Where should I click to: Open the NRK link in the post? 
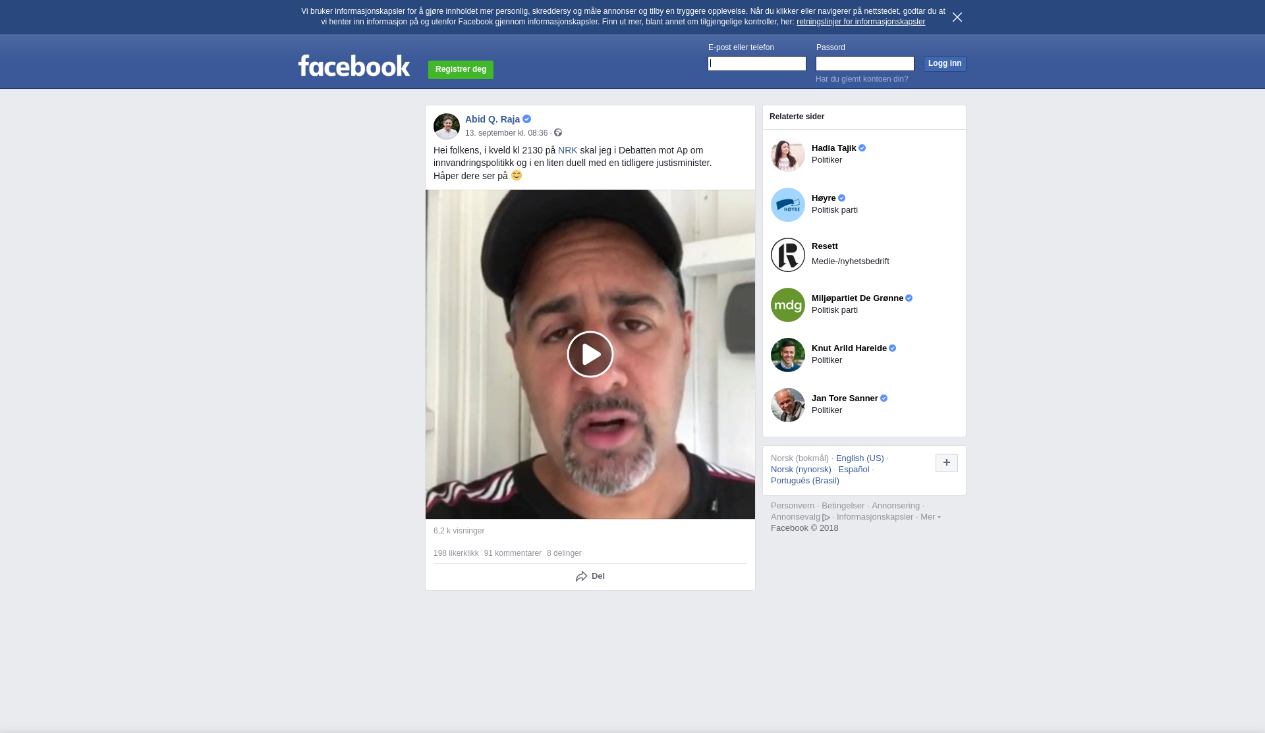pyautogui.click(x=567, y=150)
